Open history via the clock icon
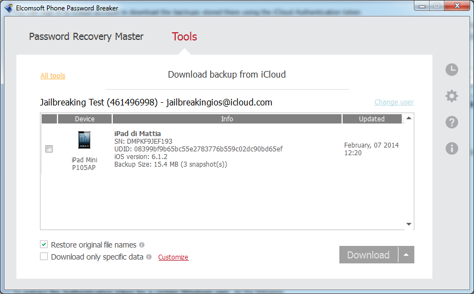The width and height of the screenshot is (474, 294). (452, 70)
